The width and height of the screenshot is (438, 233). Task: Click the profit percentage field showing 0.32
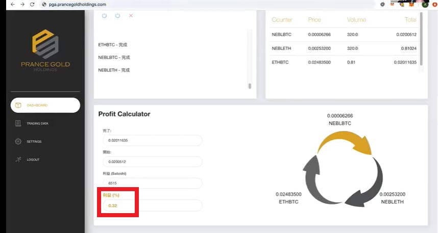(x=152, y=205)
